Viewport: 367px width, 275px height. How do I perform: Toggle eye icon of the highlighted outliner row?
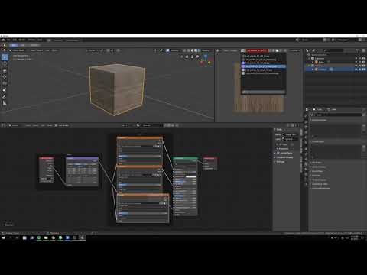point(356,69)
